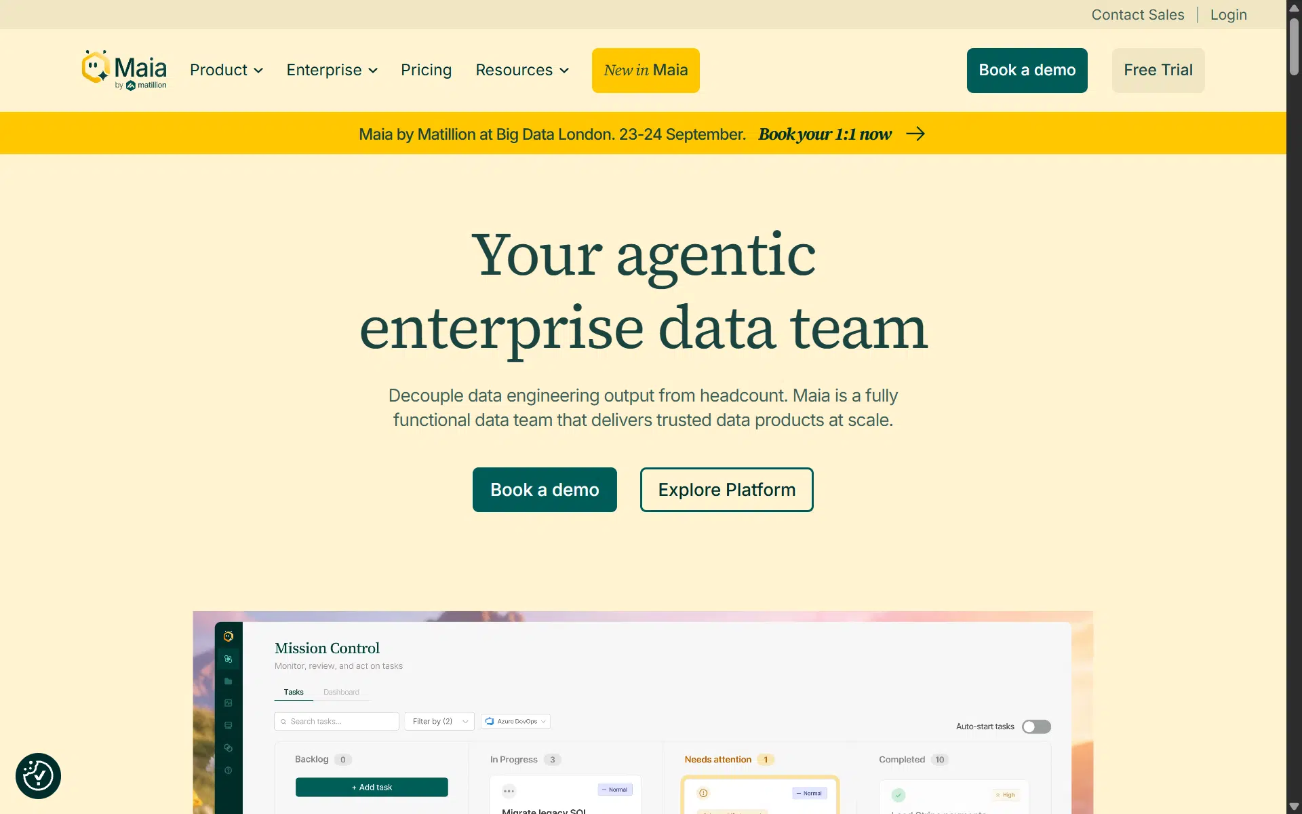Viewport: 1302px width, 814px height.
Task: Click the three-dot icon on In Progress card
Action: pos(509,791)
